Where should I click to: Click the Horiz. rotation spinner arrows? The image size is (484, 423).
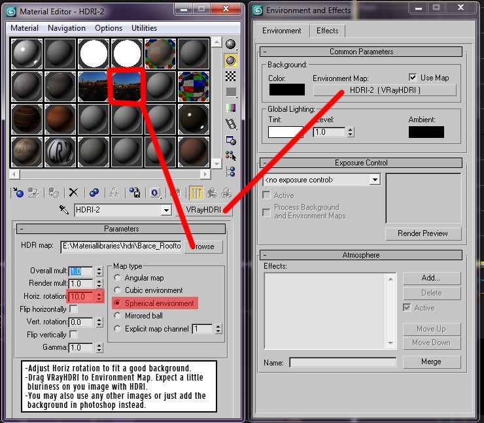point(99,297)
